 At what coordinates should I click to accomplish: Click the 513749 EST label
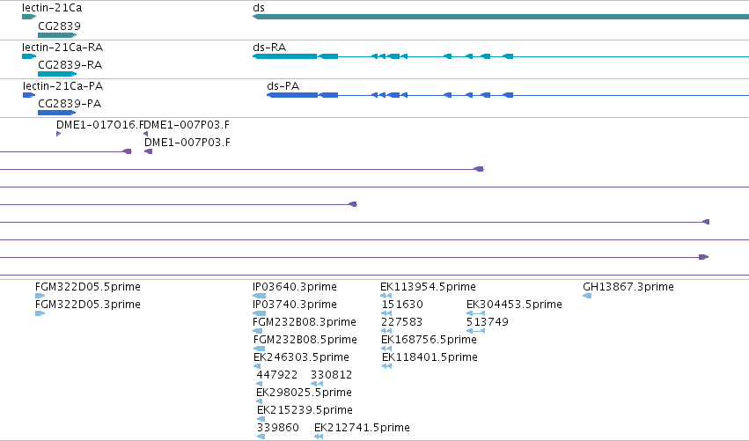click(x=488, y=321)
